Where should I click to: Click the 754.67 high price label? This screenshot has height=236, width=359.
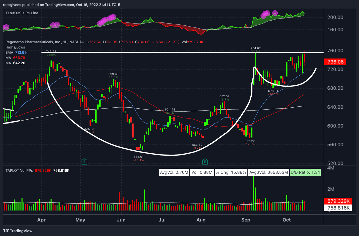(x=255, y=48)
